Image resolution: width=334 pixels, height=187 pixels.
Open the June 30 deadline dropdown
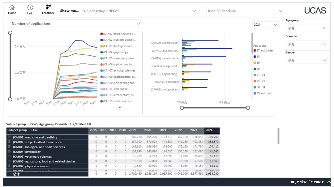[x=245, y=11]
